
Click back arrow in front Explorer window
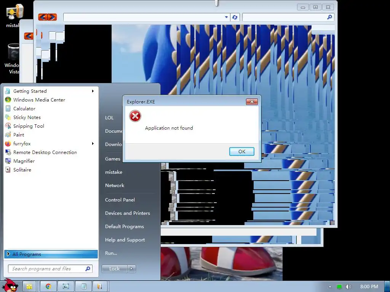43,17
